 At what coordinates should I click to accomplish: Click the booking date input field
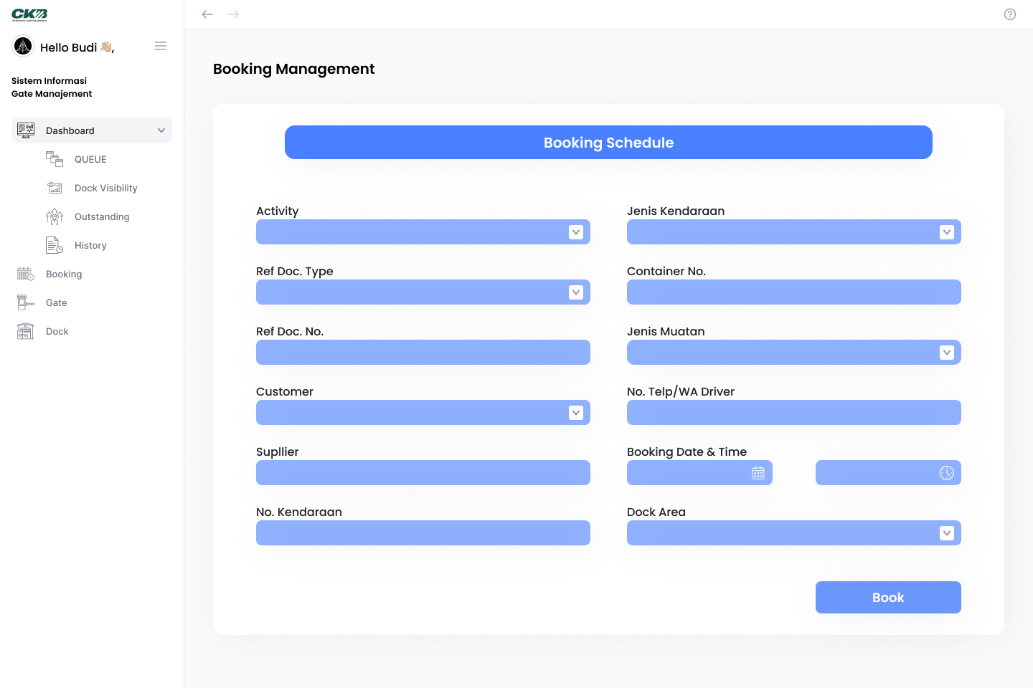pyautogui.click(x=699, y=473)
